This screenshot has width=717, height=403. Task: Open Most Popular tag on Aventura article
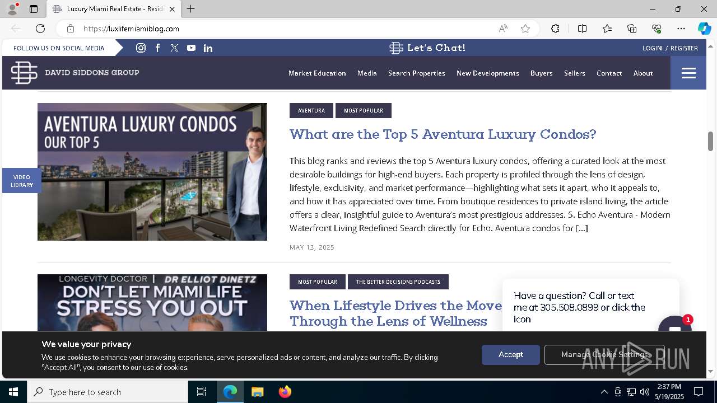tap(364, 111)
